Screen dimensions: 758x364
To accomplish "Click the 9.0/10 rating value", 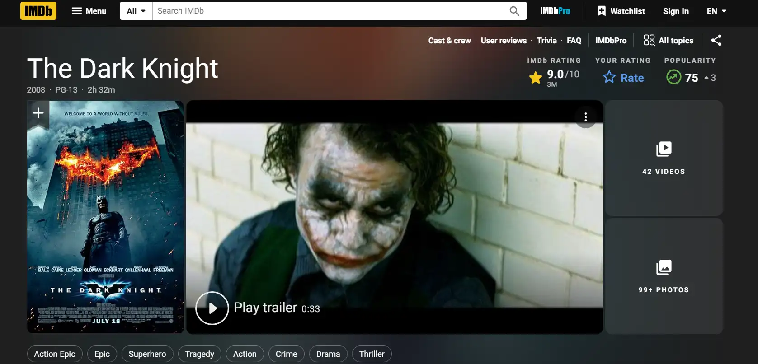I will (x=563, y=74).
